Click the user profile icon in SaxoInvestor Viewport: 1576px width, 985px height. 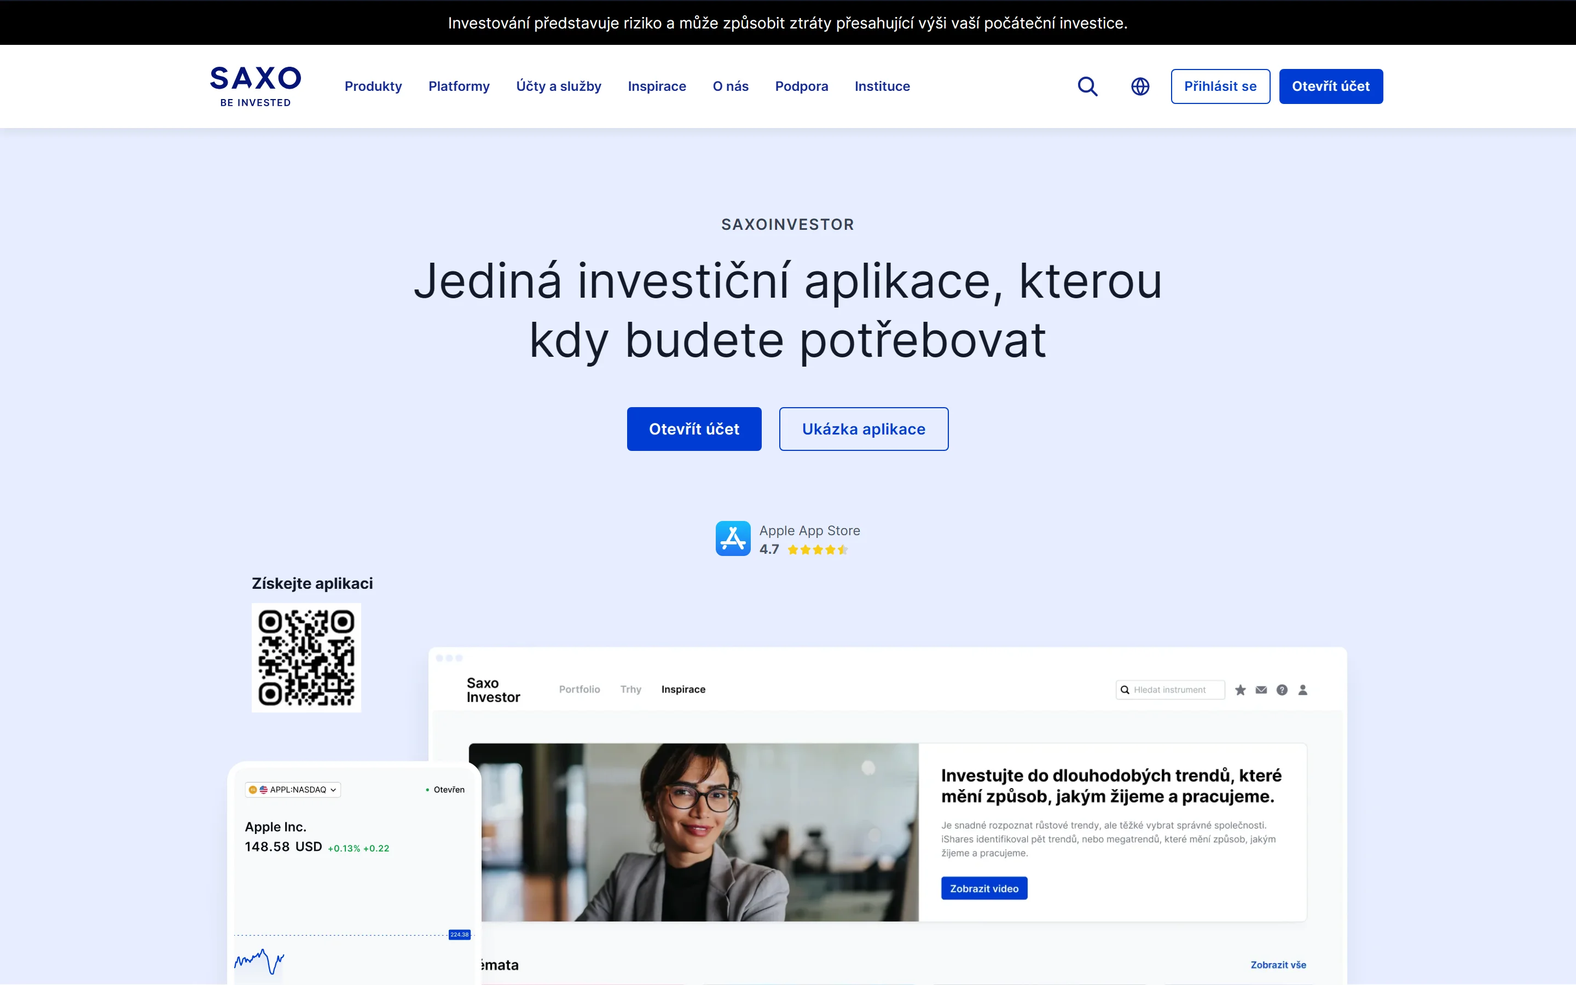[x=1302, y=690]
